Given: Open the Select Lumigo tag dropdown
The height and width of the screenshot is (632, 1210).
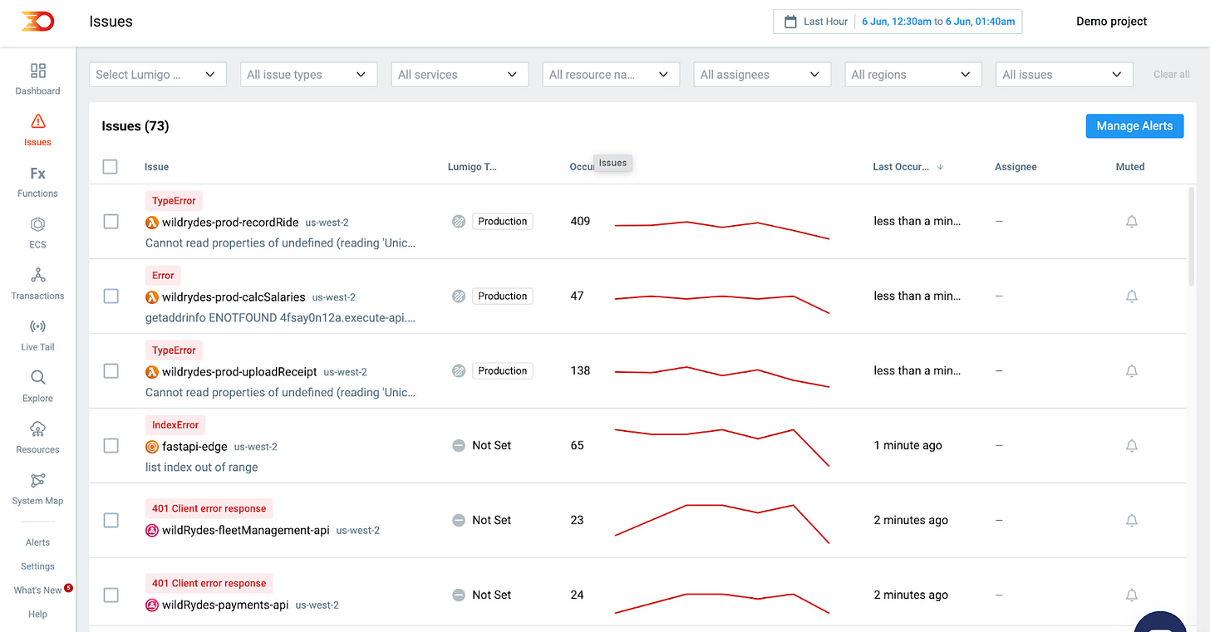Looking at the screenshot, I should click(158, 75).
